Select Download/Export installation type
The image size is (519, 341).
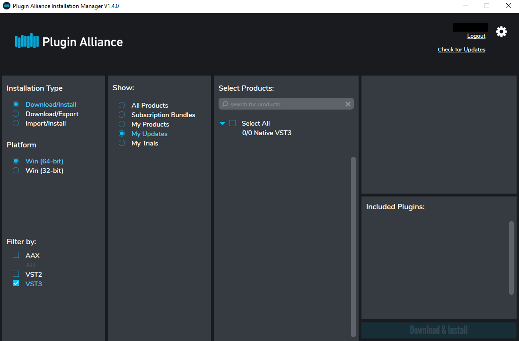click(x=16, y=114)
